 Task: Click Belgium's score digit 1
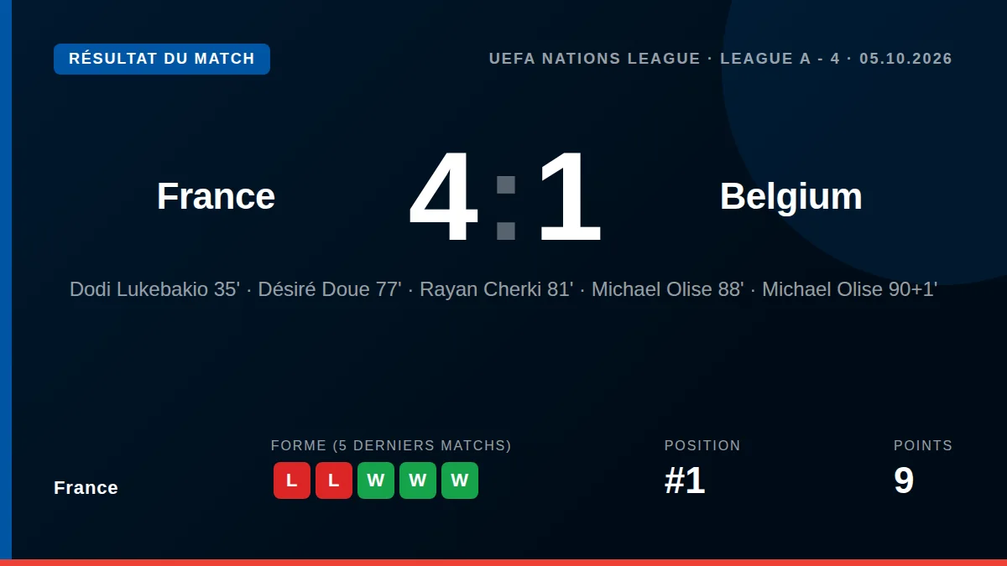[570, 196]
